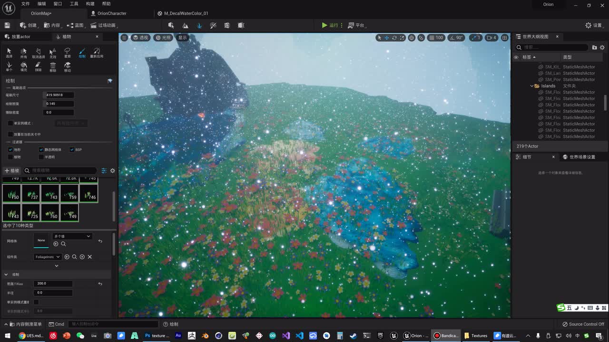Open the FoliageInsta component class dropdown
Viewport: 609px width, 342px height.
(x=48, y=257)
